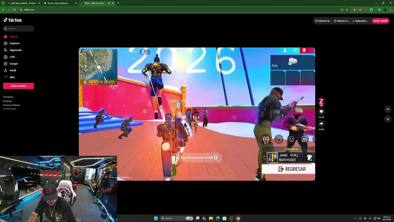Open a new Chrome tab
Screen dimensions: 394x222
(118, 3)
